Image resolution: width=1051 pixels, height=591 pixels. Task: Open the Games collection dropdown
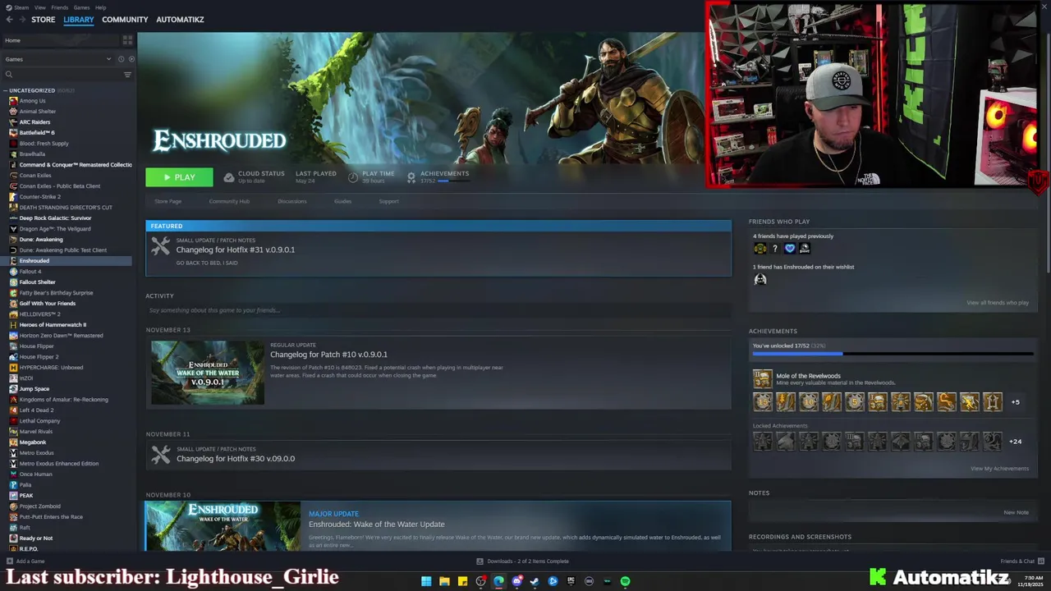(57, 59)
